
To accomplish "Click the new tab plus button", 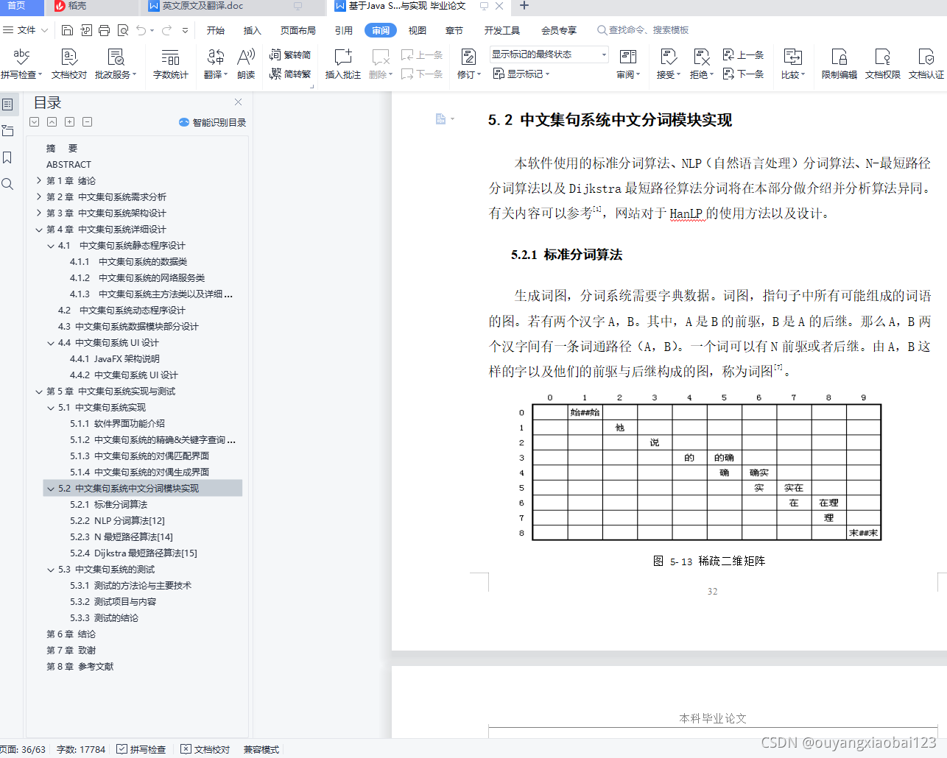I will 524,6.
